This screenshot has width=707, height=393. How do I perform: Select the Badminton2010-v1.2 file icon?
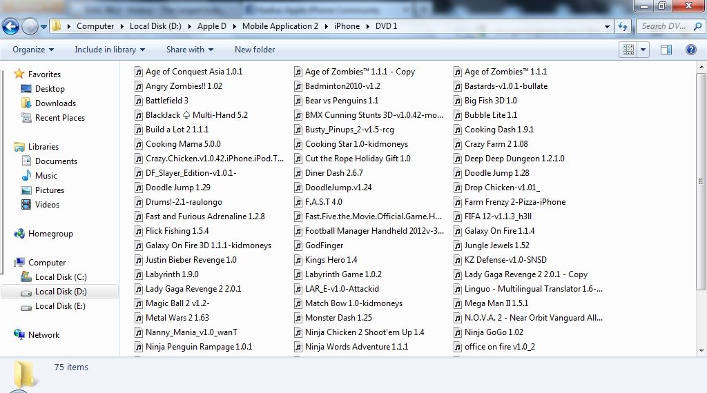click(298, 86)
